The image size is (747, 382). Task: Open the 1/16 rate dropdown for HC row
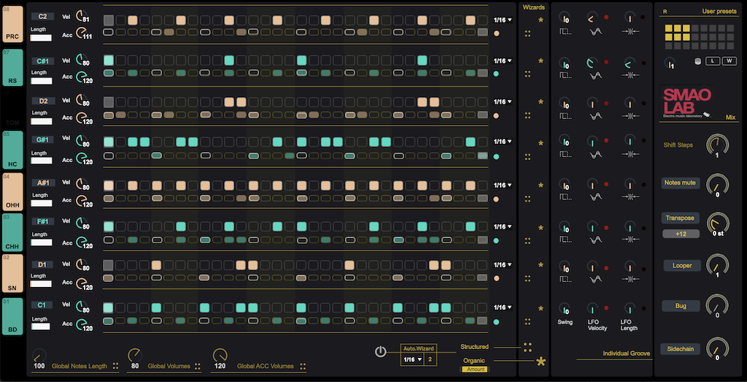click(503, 141)
